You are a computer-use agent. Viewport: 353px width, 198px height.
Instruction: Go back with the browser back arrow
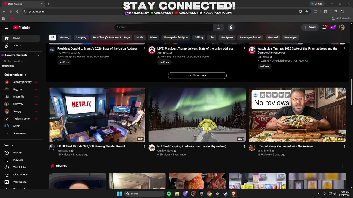point(4,12)
